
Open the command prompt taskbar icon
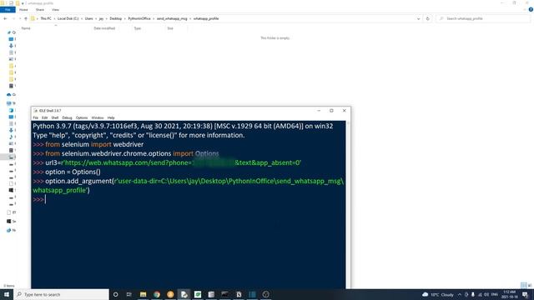(x=224, y=294)
